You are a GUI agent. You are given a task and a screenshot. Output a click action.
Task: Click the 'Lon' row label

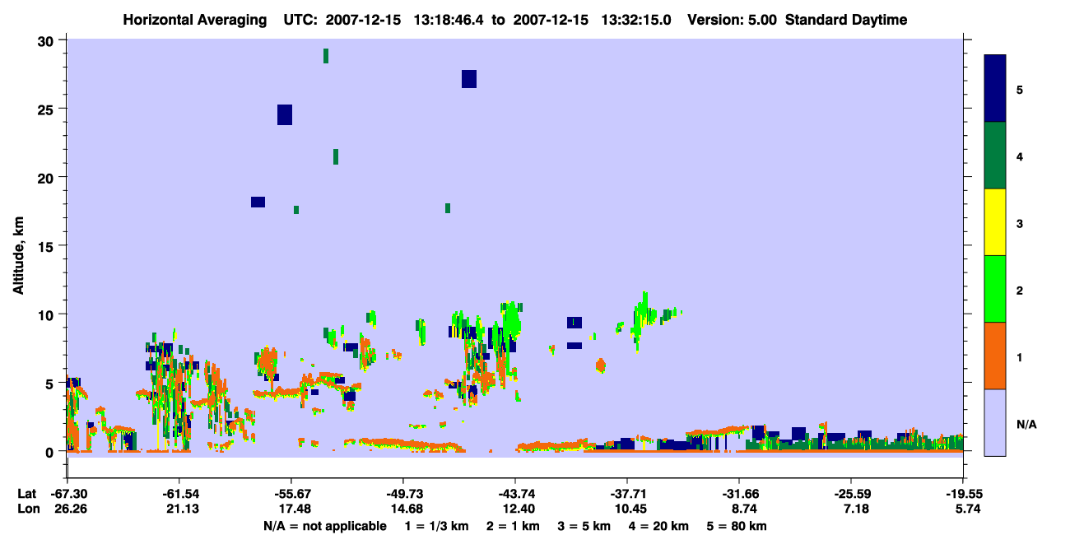27,509
